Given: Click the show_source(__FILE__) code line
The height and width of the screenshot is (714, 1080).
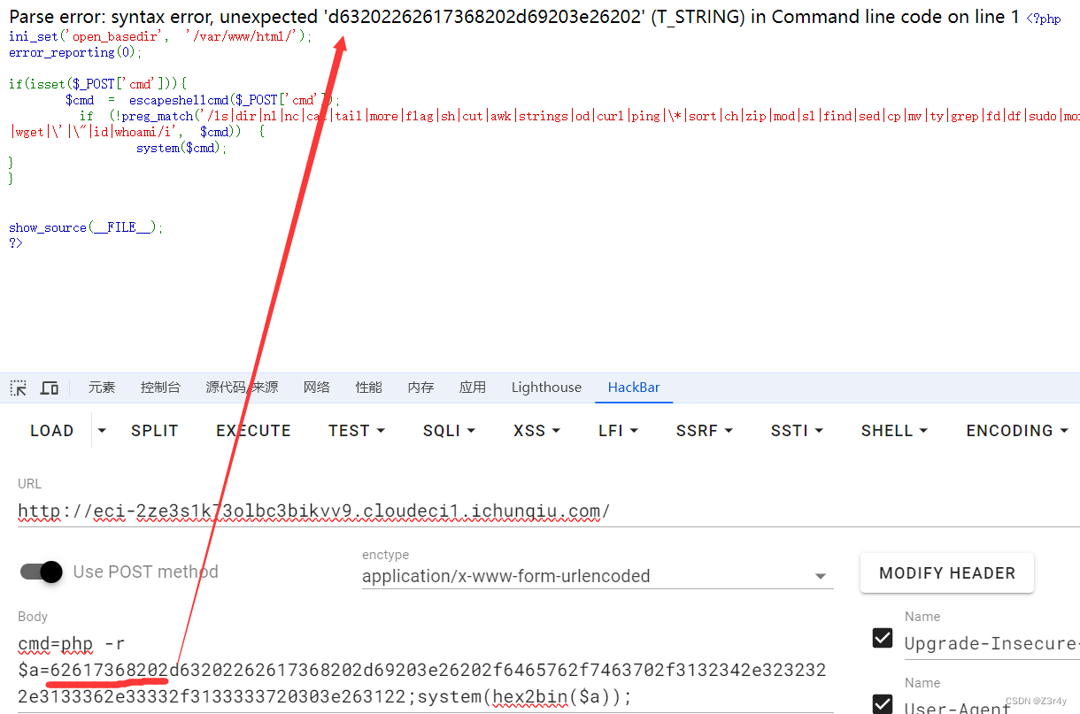Looking at the screenshot, I should (x=87, y=227).
